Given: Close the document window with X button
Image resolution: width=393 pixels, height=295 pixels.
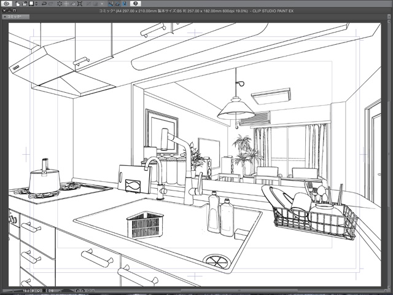Looking at the screenshot, I should (4, 11).
